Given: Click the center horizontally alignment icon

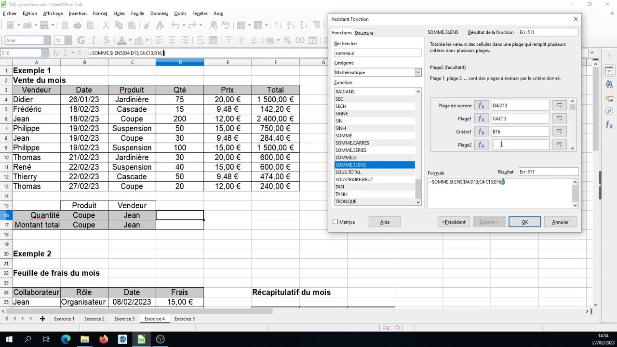Looking at the screenshot, I should (172, 40).
